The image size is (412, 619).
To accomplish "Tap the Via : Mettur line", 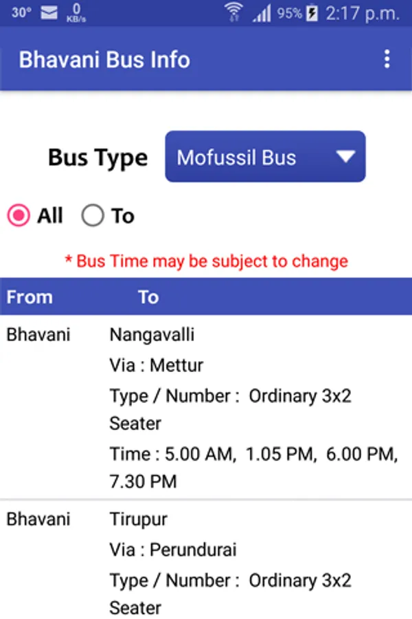I will [x=157, y=365].
